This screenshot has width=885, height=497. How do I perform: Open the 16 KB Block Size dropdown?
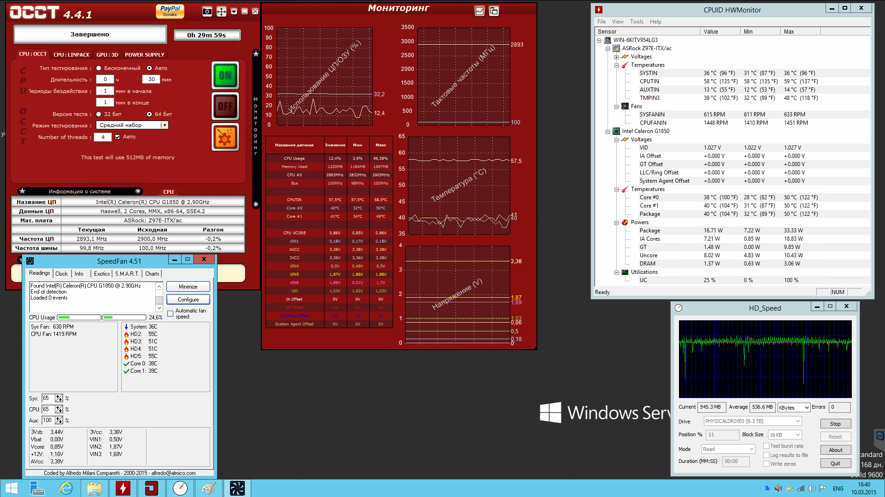(785, 435)
